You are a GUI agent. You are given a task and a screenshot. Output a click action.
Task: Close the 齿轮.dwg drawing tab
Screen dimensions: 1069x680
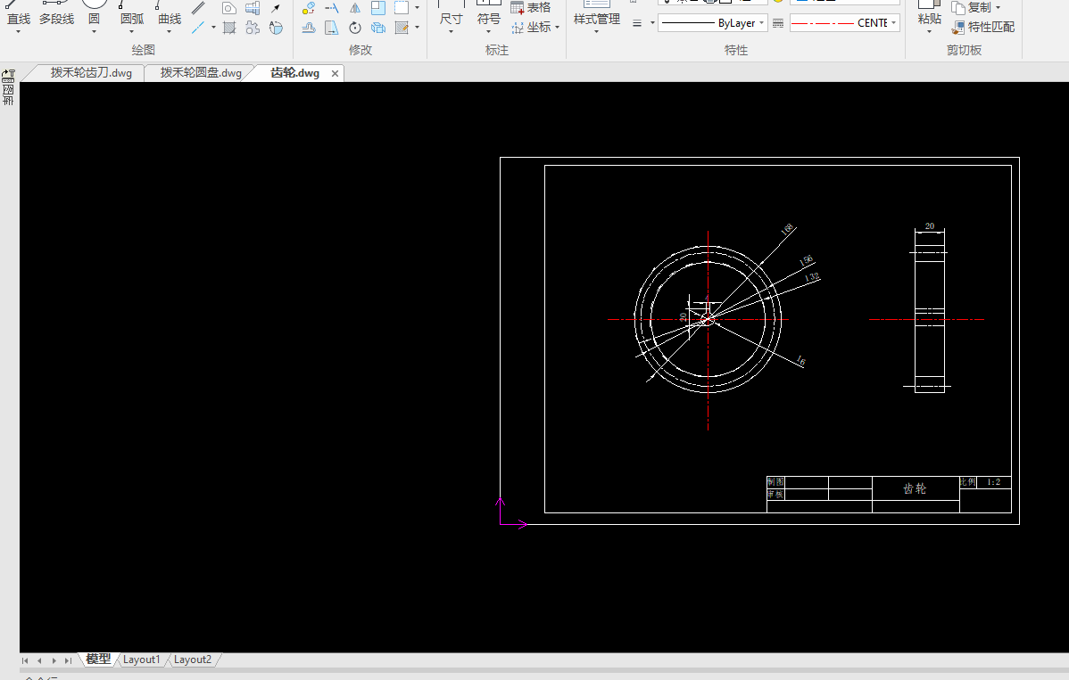336,74
